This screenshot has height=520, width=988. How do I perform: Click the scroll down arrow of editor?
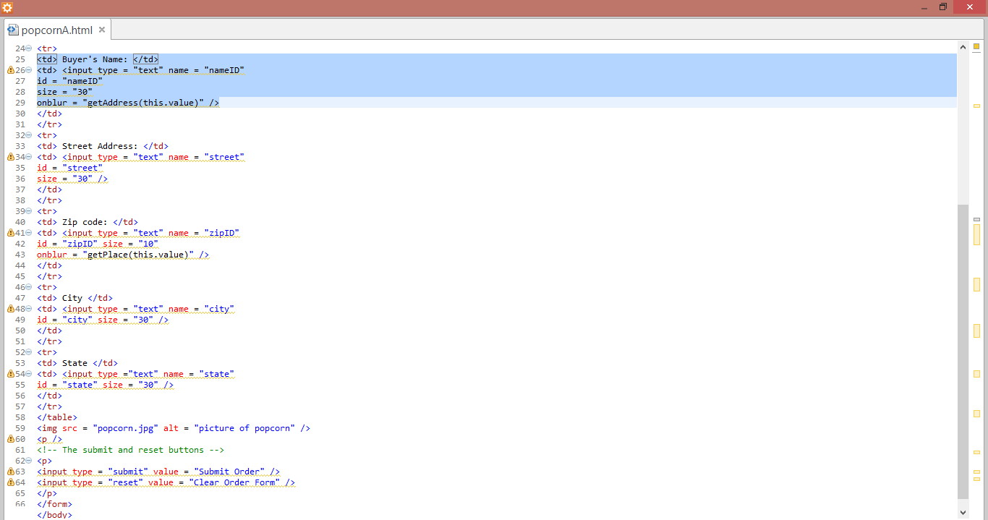(963, 511)
